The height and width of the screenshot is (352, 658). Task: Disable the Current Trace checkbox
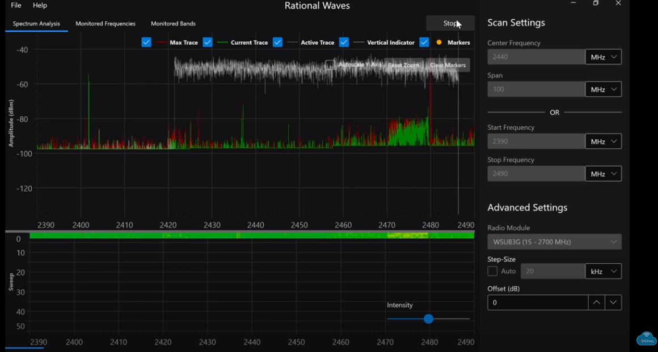click(208, 42)
